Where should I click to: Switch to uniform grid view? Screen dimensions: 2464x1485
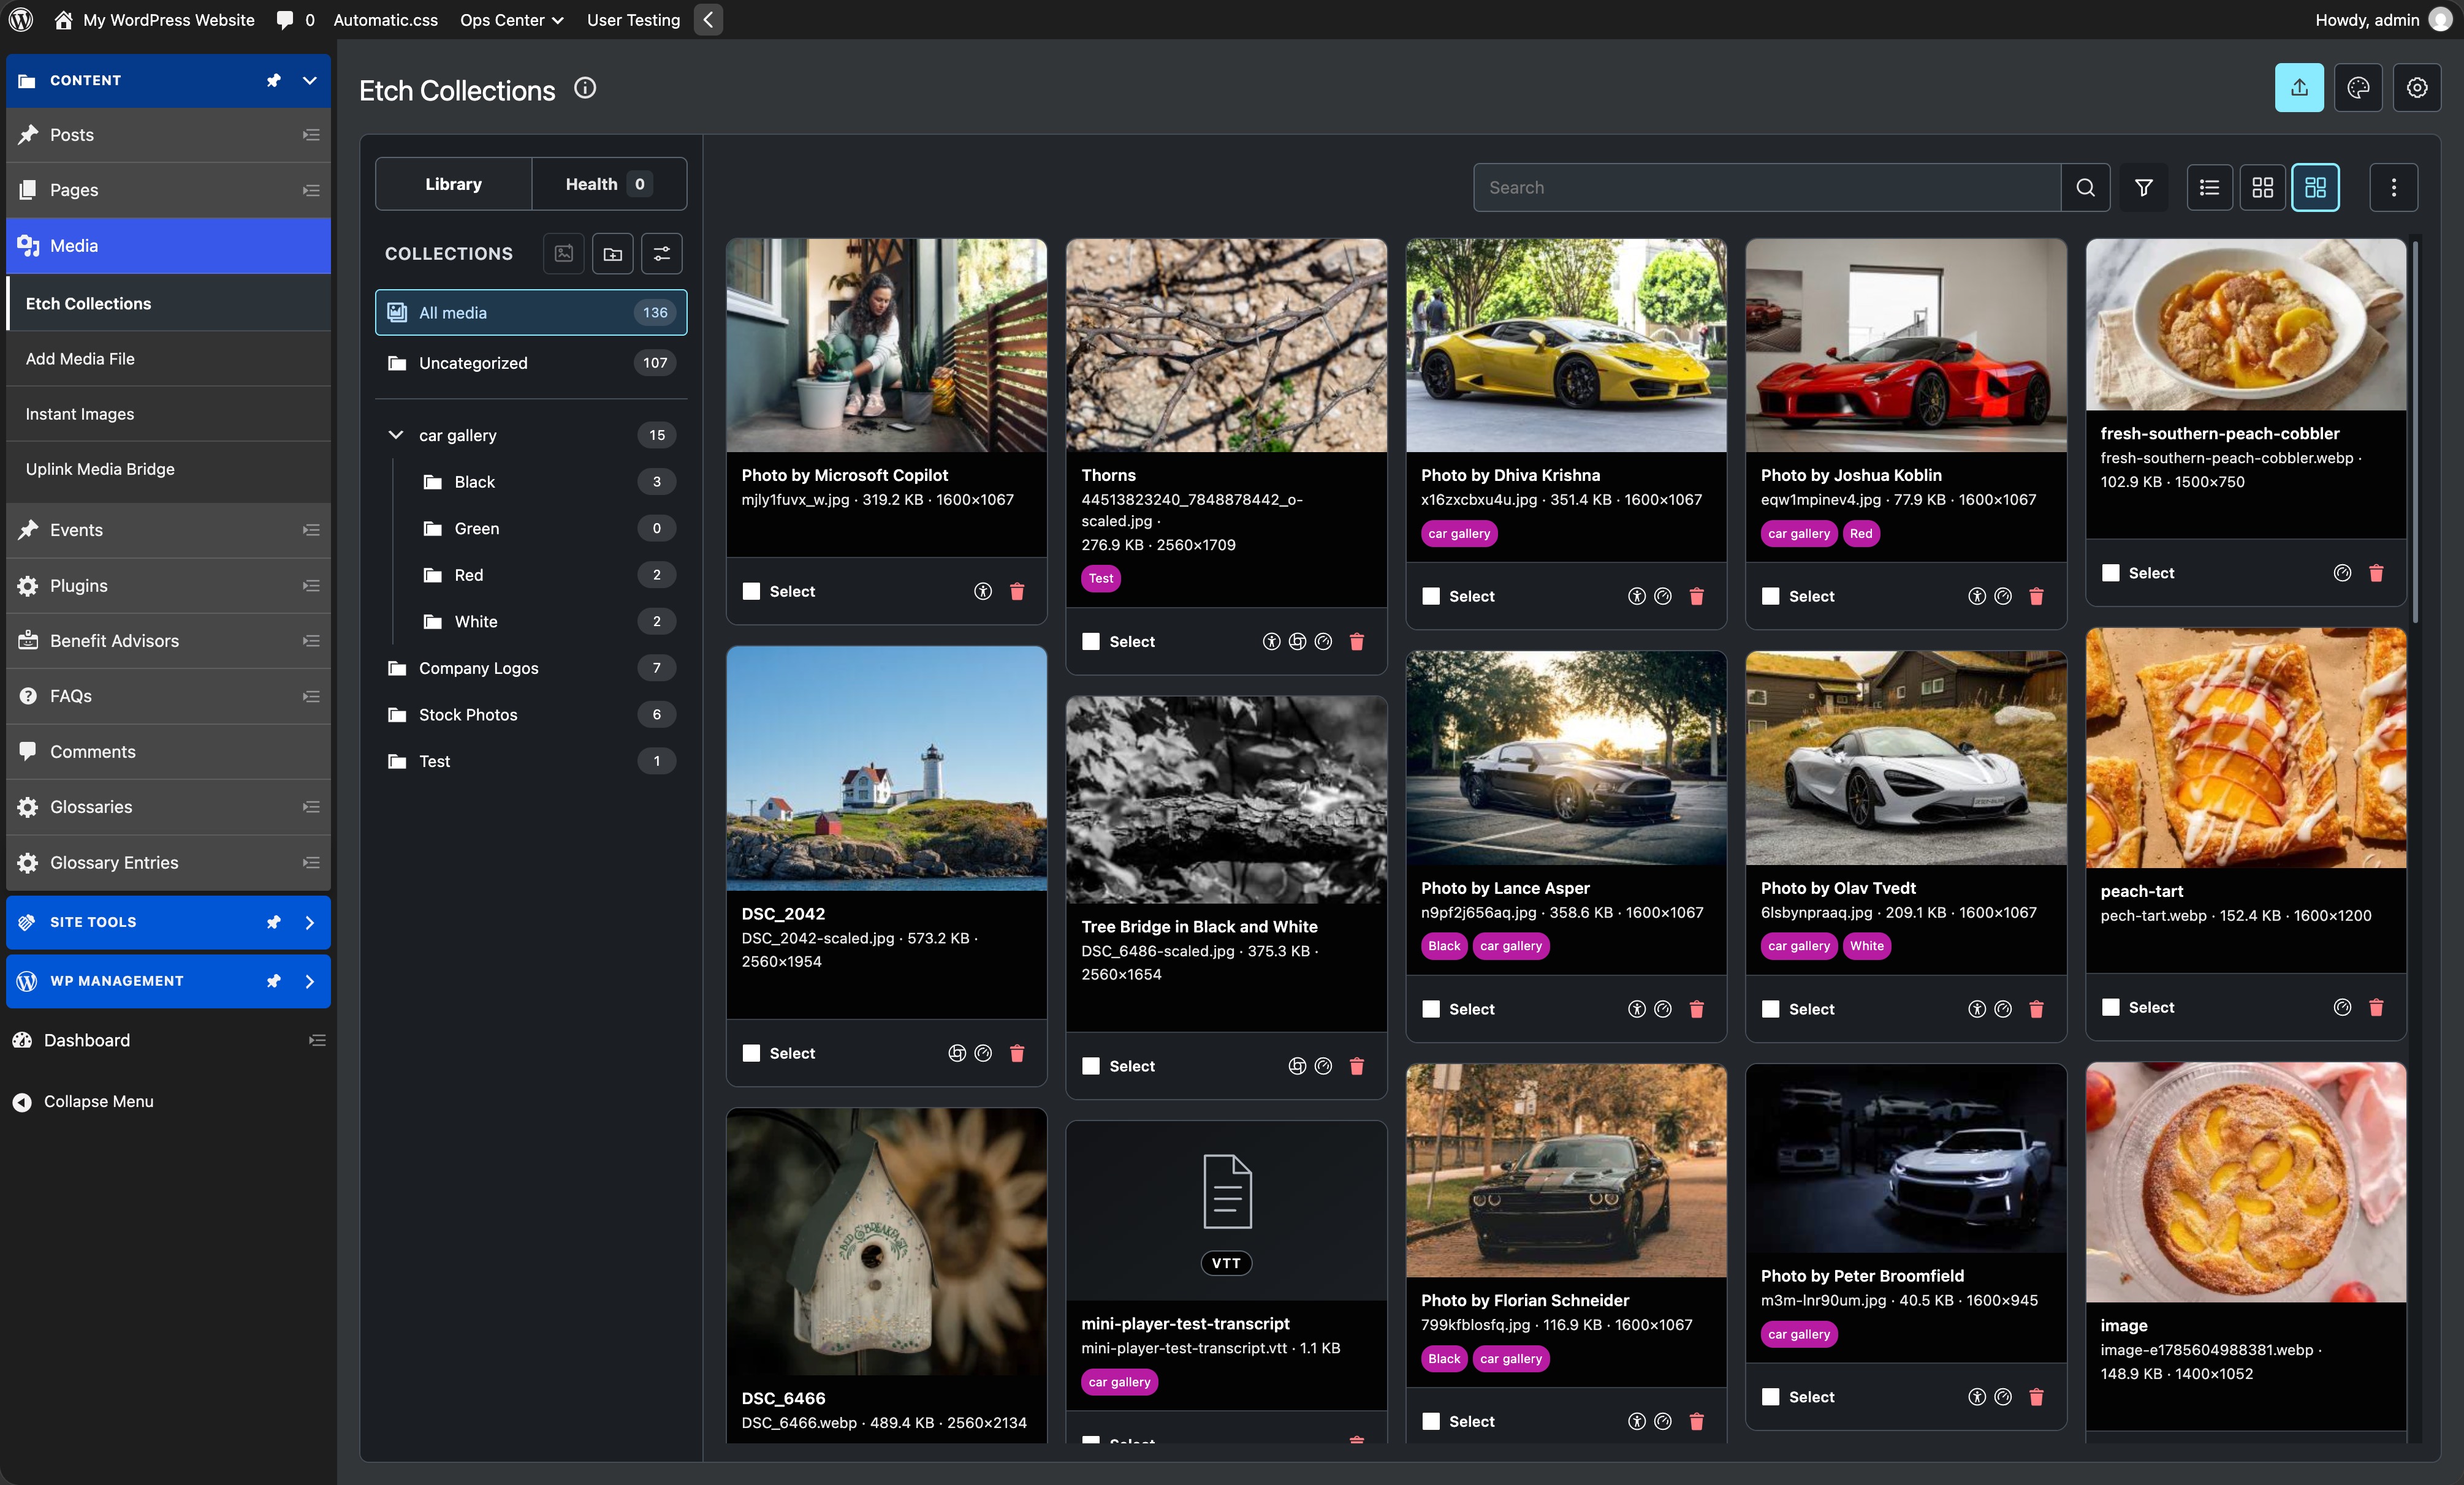coord(2262,187)
